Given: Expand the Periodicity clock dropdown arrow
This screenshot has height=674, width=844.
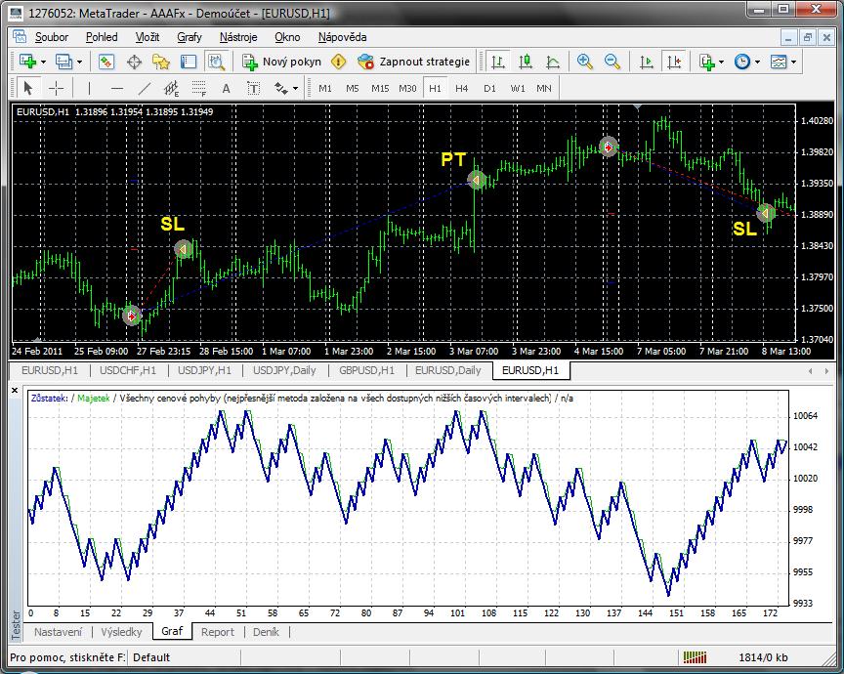Looking at the screenshot, I should (x=757, y=62).
